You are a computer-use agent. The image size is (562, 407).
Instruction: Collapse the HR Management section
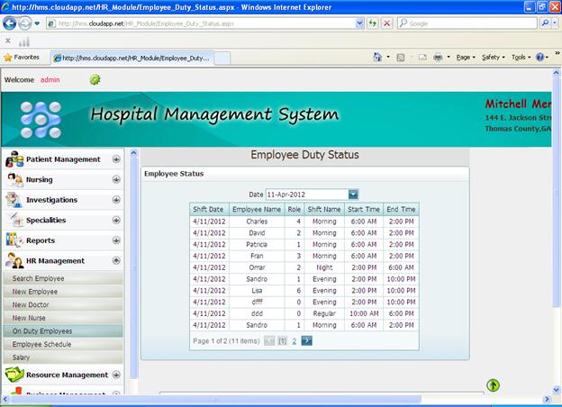116,261
